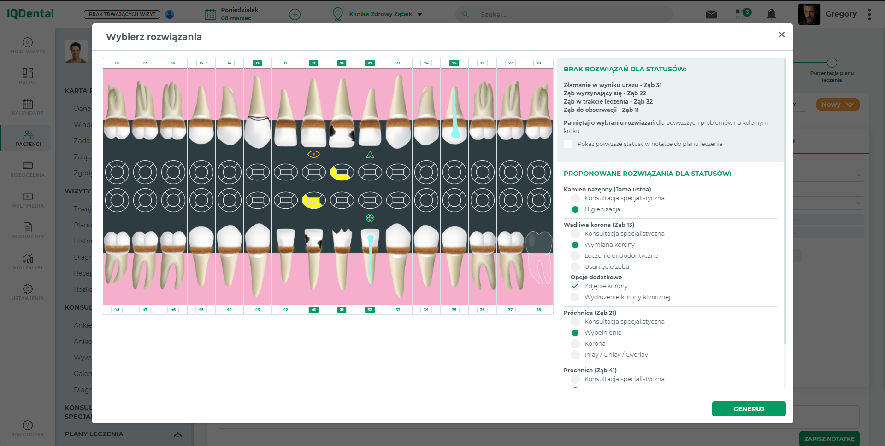Screen dimensions: 885x446
Task: Close the Wybierz rozwiązania dialog
Action: coord(781,35)
